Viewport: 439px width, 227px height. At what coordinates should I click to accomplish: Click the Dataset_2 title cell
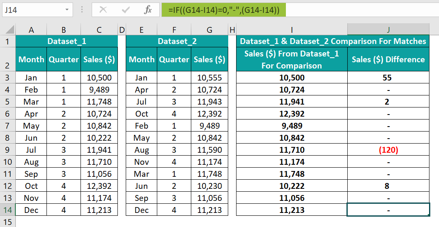177,41
